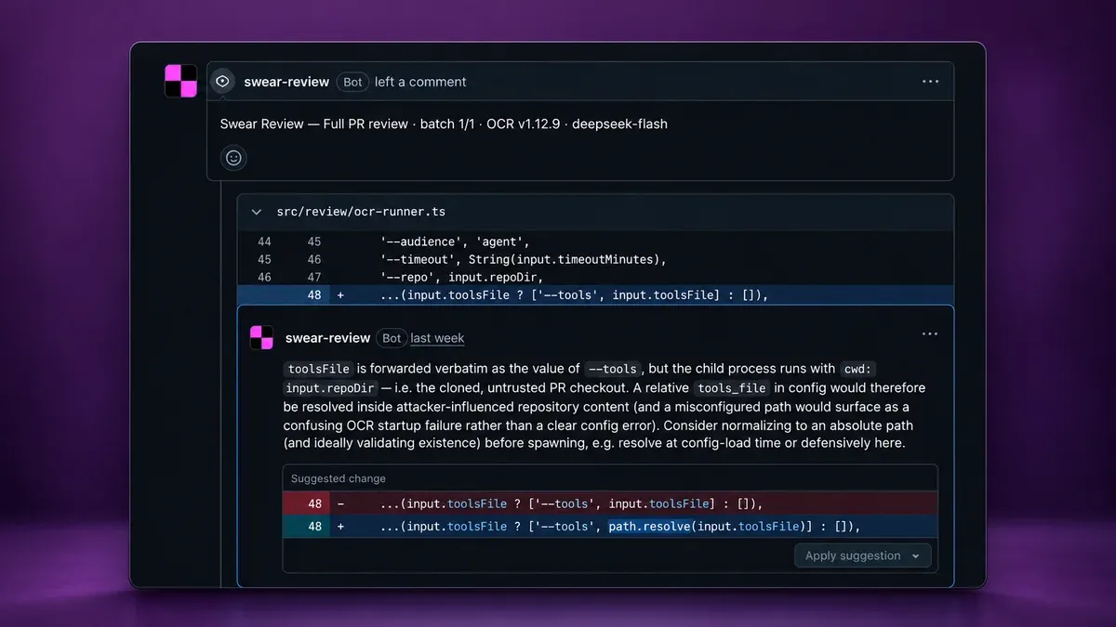The height and width of the screenshot is (627, 1116).
Task: Click the swear-review avatar in inline comment
Action: (261, 337)
